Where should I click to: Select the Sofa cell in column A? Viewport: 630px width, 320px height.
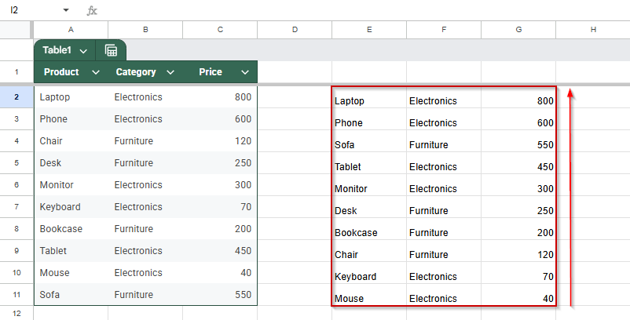[71, 295]
